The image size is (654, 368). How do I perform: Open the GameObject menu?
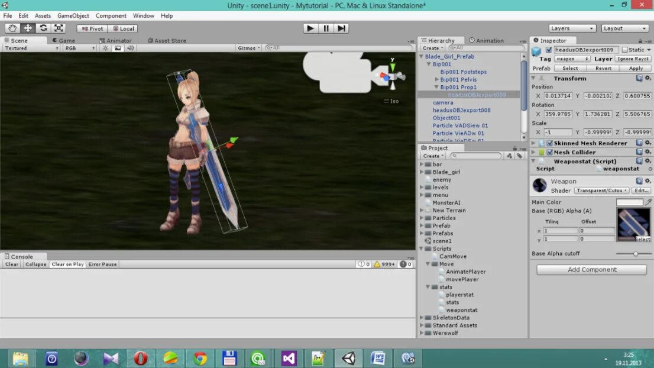[73, 15]
